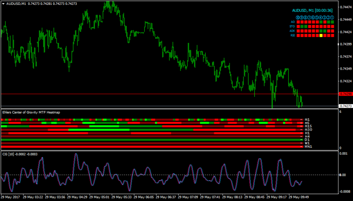Click the 0.74399 price axis value

pos(346,44)
